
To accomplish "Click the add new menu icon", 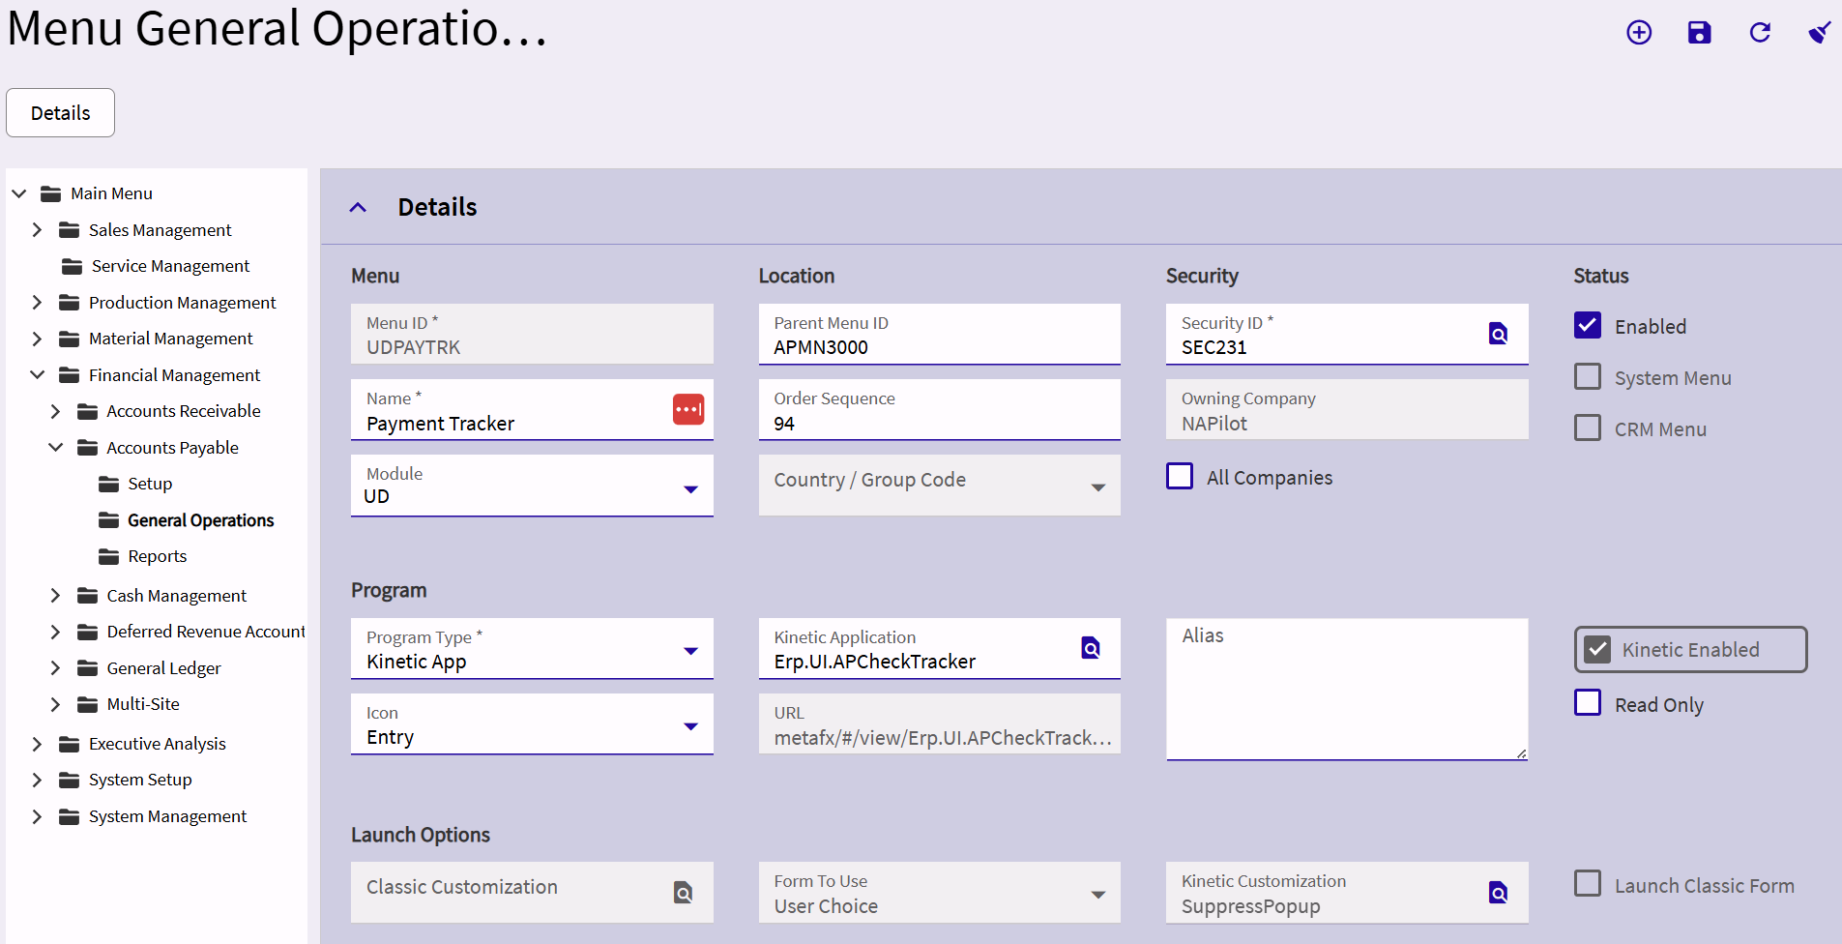I will click(x=1639, y=33).
